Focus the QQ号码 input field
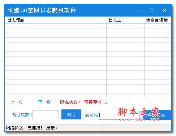Image resolution: width=176 pixels, height=136 pixels. [119, 115]
